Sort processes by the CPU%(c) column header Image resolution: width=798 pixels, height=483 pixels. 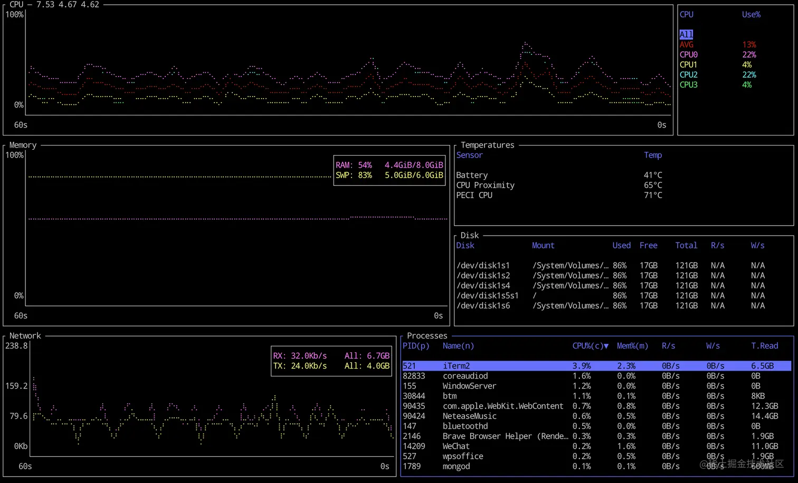590,346
